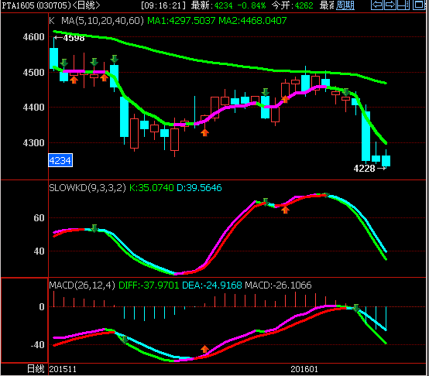Click the MACD(26,12,4) indicator label

click(82, 285)
